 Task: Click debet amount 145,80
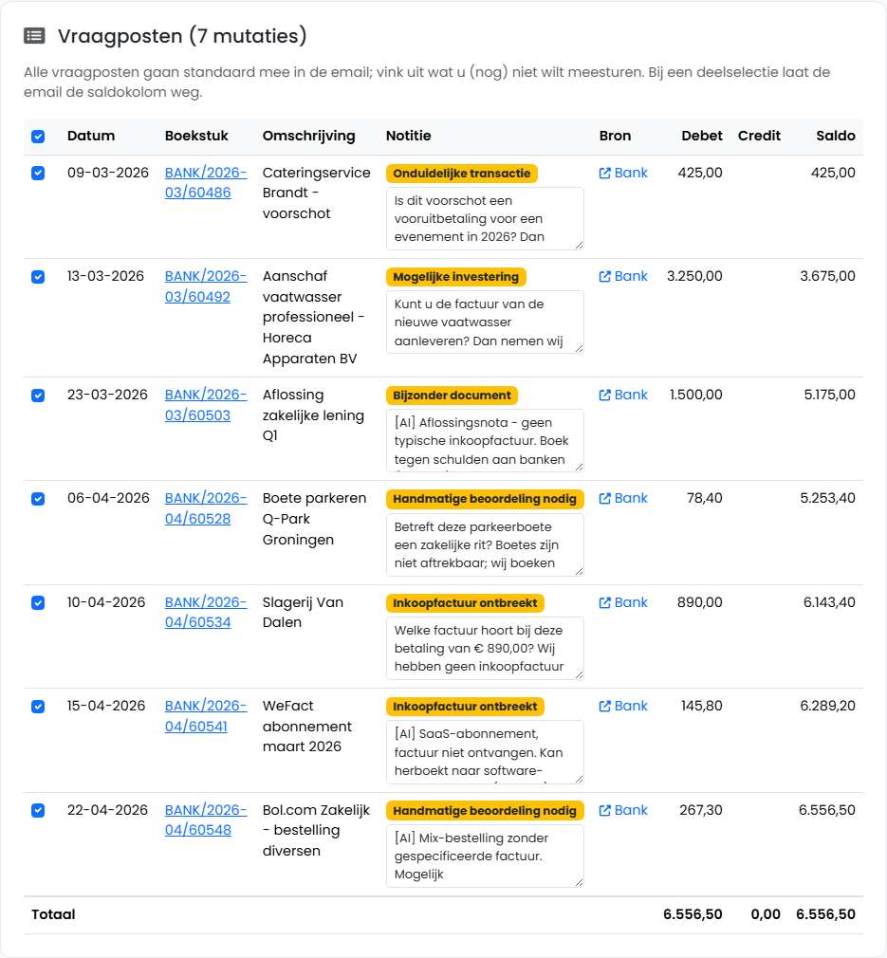pyautogui.click(x=702, y=706)
